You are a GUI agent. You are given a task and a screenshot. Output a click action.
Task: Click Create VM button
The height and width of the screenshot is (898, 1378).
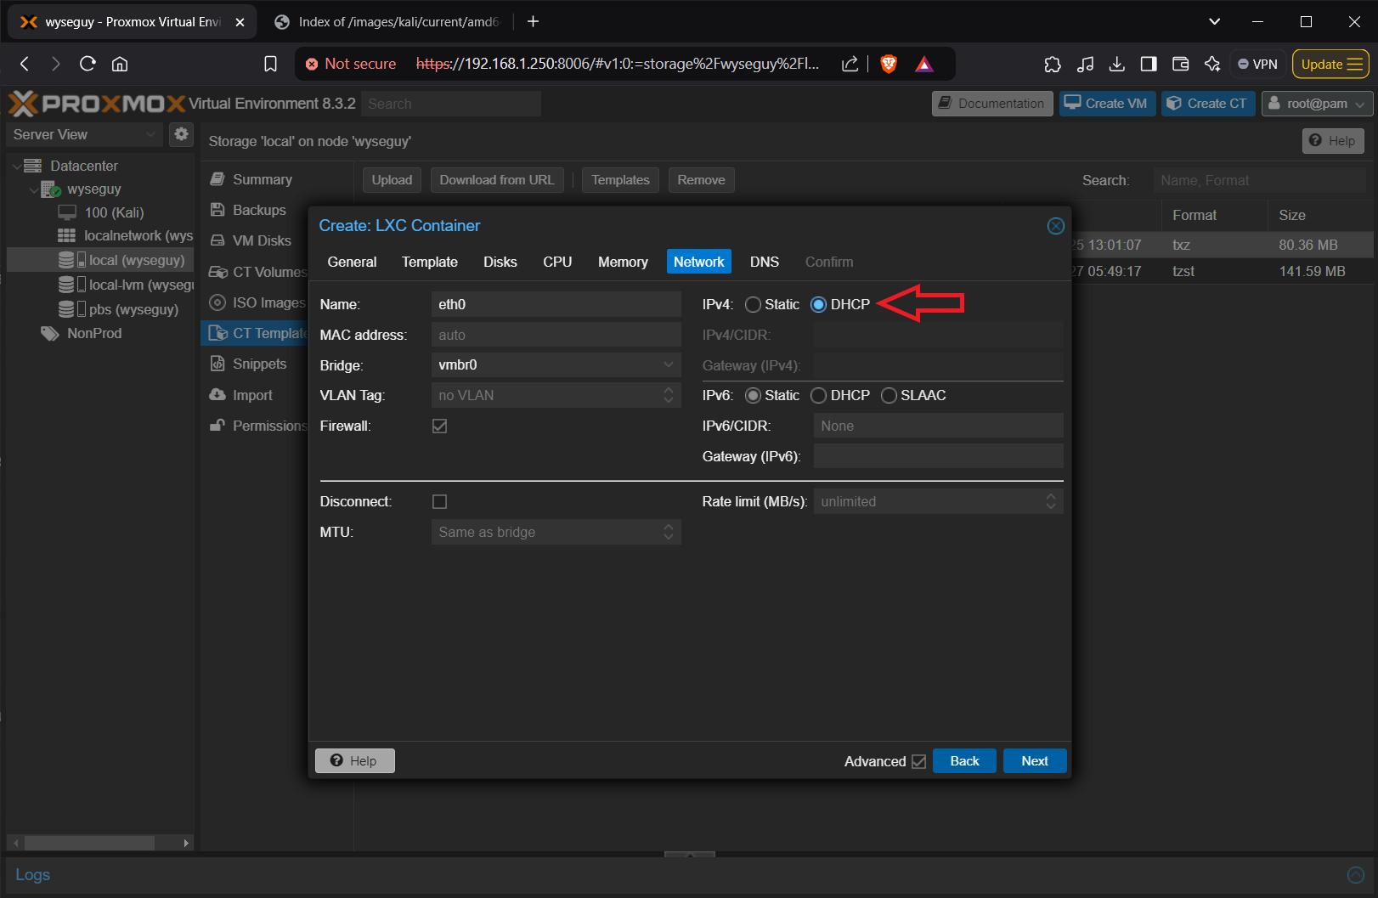(x=1107, y=103)
